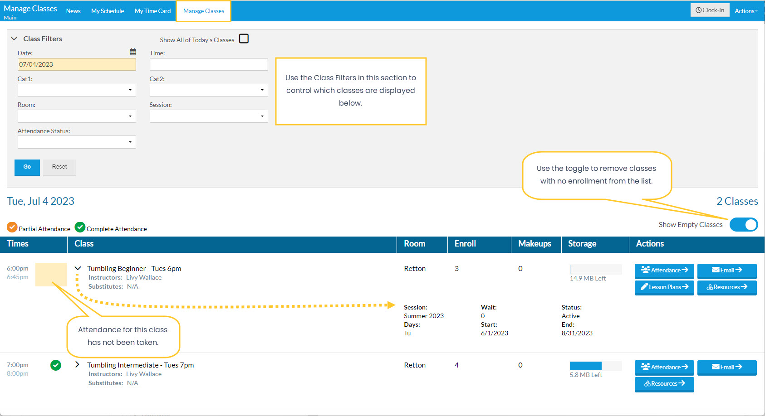
Task: Click the Date input field
Action: [77, 64]
